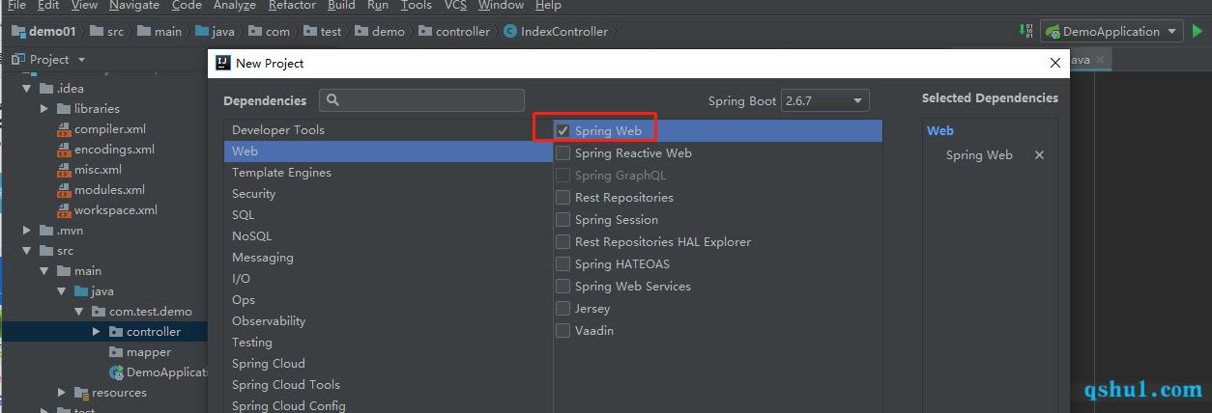
Task: Click the Git update project icon
Action: 1026,31
